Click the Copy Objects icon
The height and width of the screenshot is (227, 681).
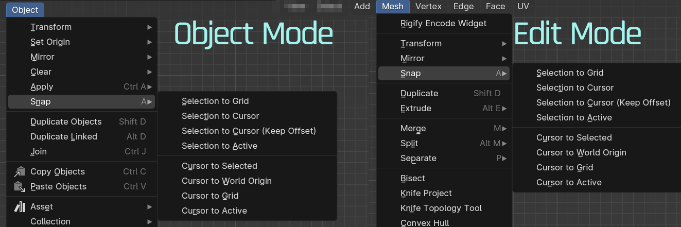coord(20,171)
